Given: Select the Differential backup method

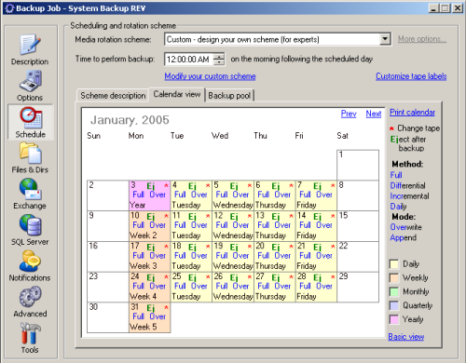Looking at the screenshot, I should 407,185.
